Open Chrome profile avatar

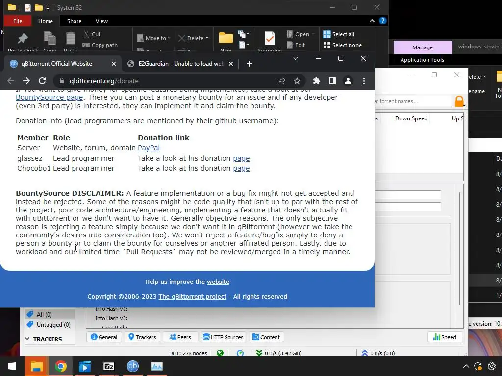[x=348, y=81]
